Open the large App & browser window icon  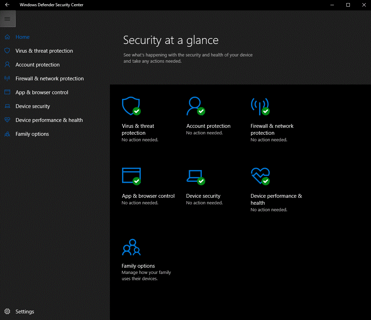click(x=131, y=176)
